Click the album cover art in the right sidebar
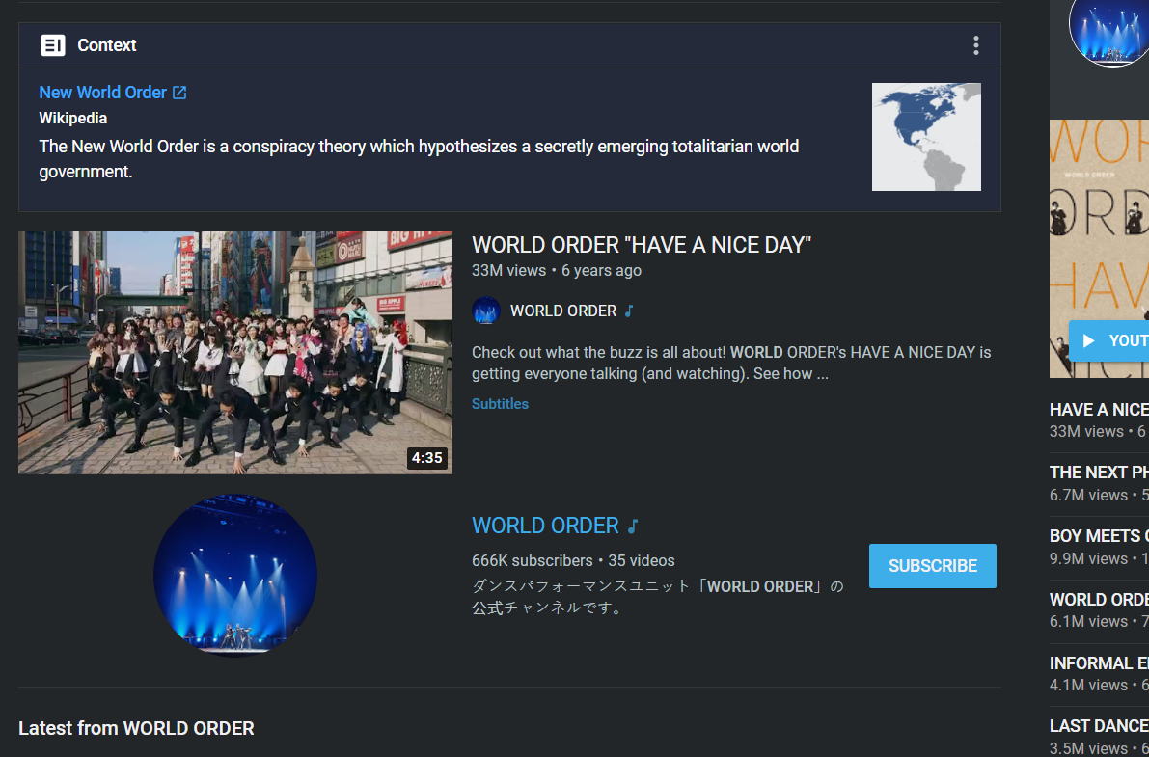This screenshot has width=1149, height=757. pos(1099,249)
